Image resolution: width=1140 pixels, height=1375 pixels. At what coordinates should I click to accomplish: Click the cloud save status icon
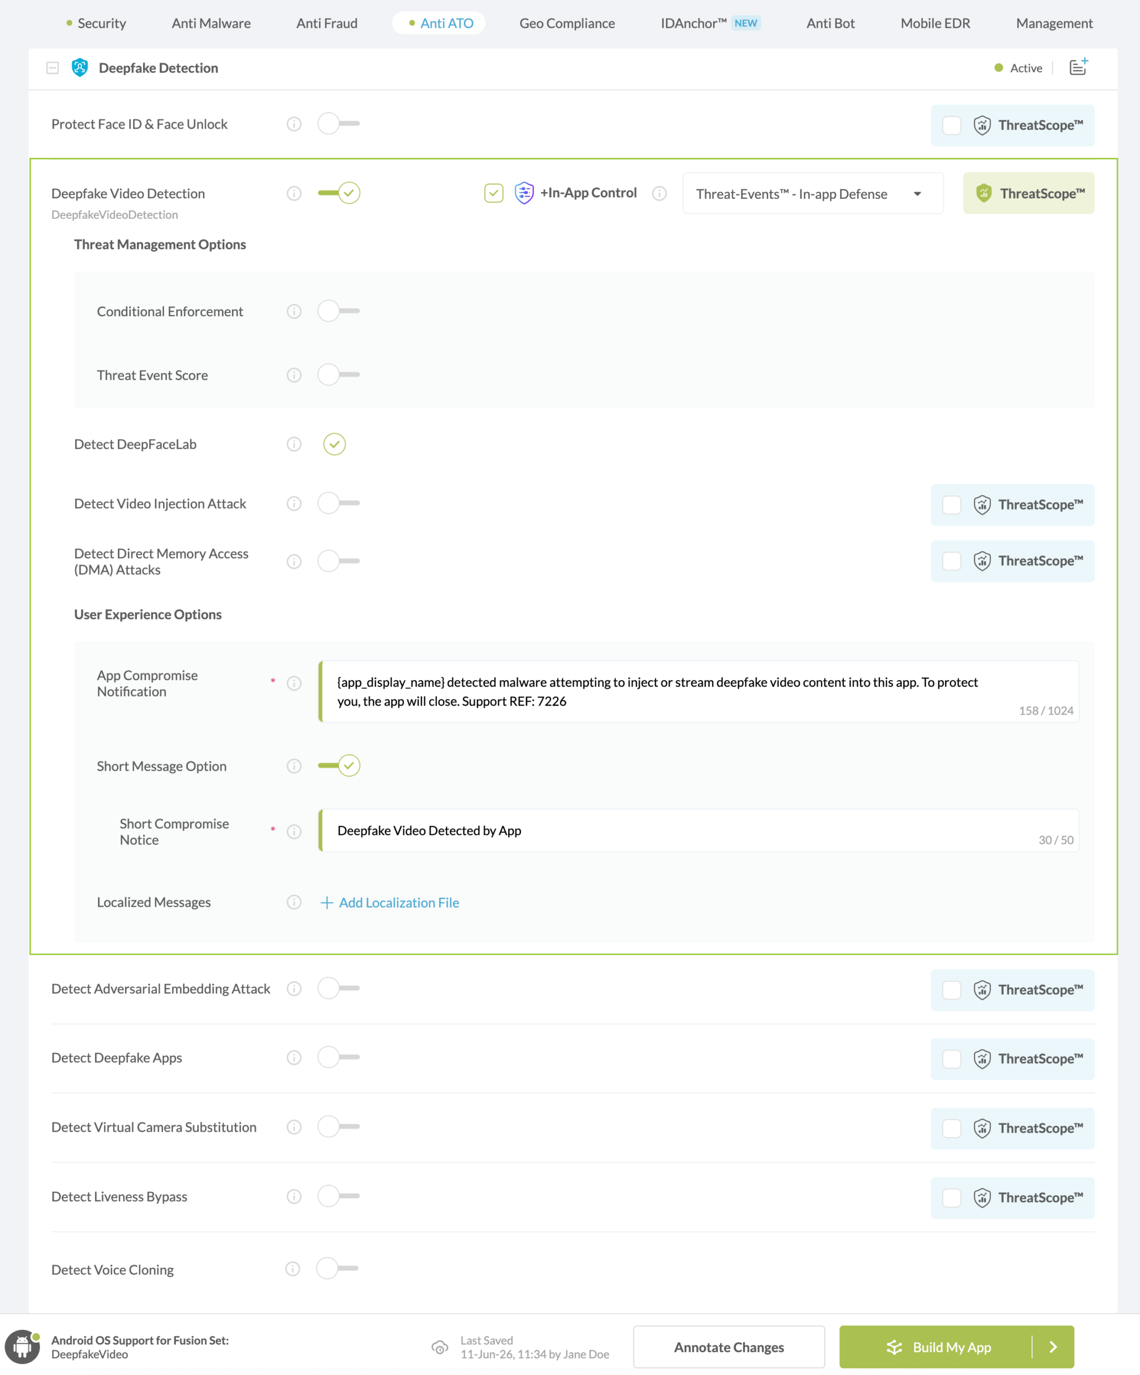[440, 1347]
